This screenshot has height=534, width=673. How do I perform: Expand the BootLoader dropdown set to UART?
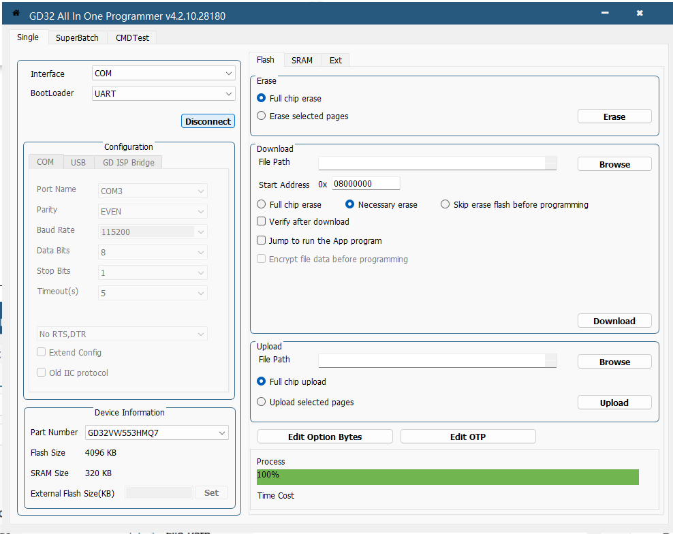pos(163,93)
